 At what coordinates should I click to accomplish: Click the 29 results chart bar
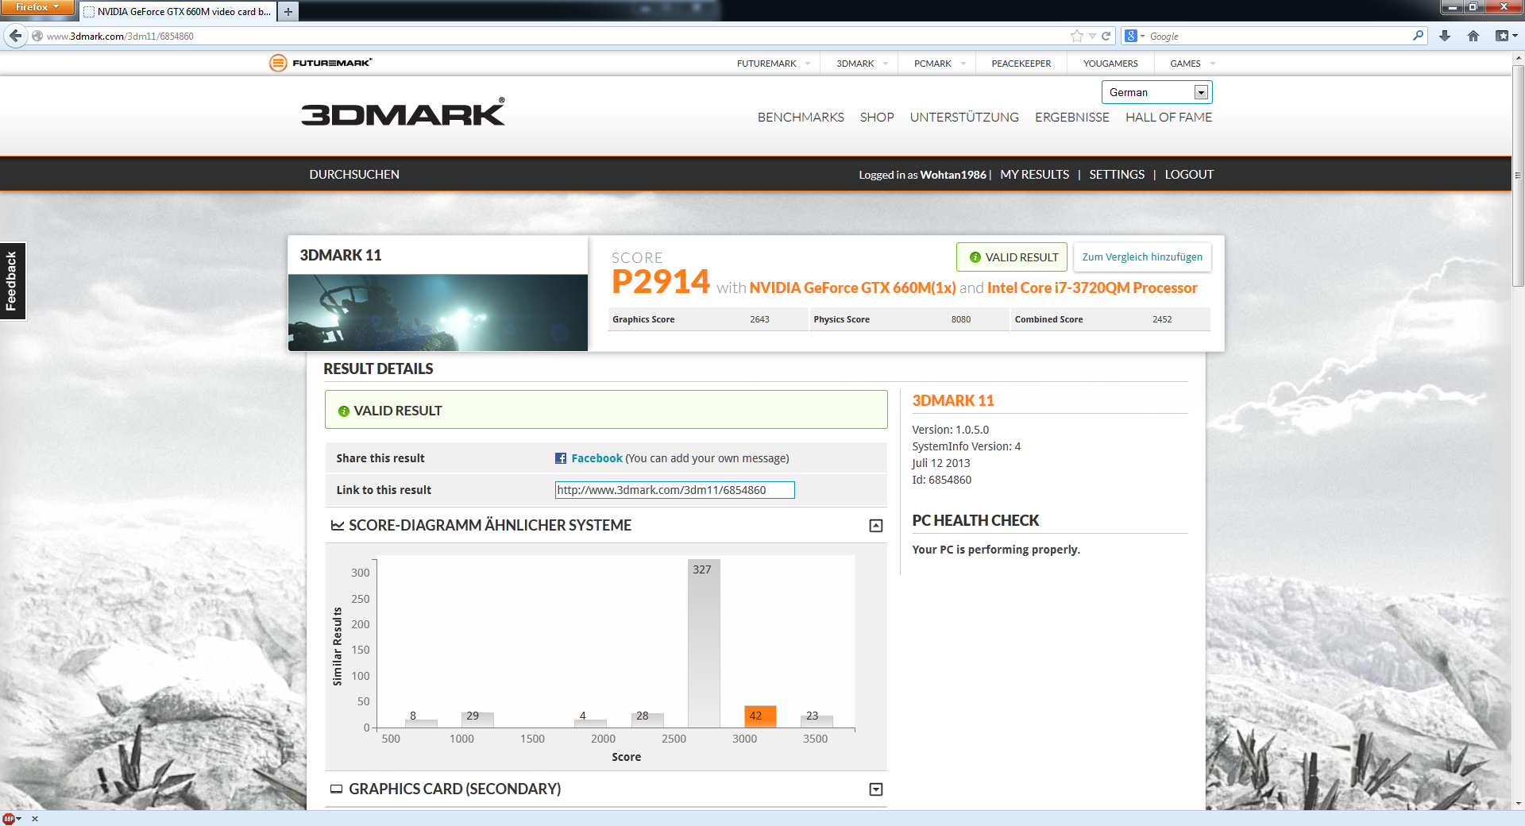pyautogui.click(x=477, y=720)
